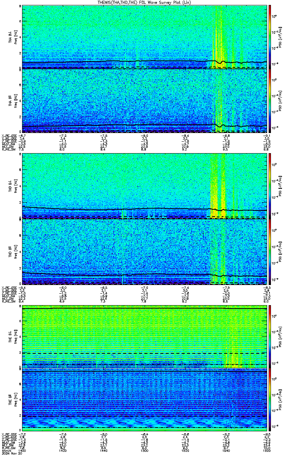Click the 1540 time tick label

pyautogui.click(x=226, y=451)
